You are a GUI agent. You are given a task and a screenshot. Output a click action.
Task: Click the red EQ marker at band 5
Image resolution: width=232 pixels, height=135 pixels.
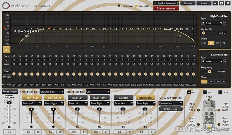(x=49, y=28)
